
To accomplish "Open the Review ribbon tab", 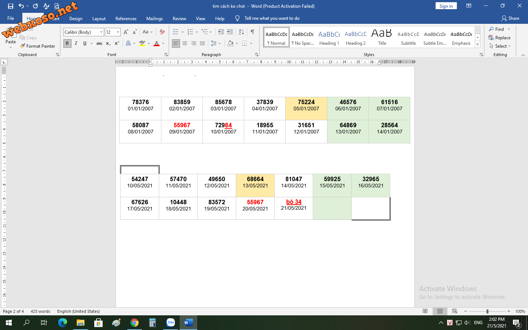I will tap(179, 18).
